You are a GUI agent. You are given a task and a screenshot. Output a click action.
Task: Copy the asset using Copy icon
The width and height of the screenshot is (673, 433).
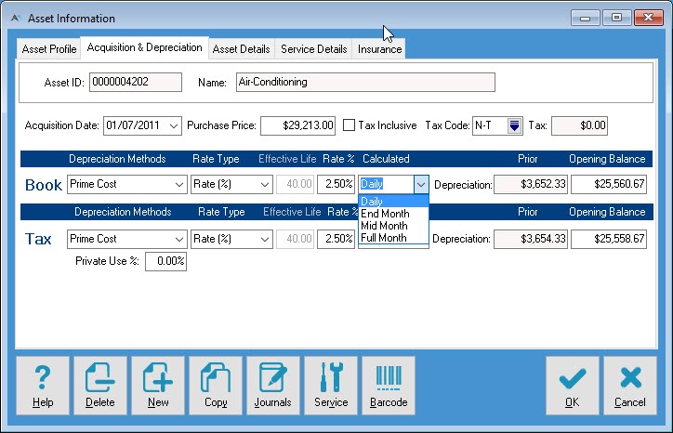click(216, 386)
